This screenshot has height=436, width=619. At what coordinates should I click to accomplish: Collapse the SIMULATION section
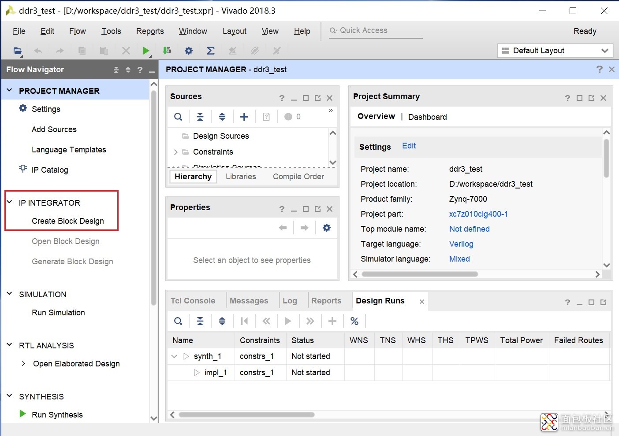9,294
